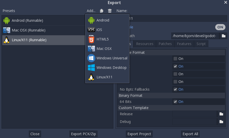Choose iOS from the Add menu
The image size is (229, 138).
pos(107,30)
